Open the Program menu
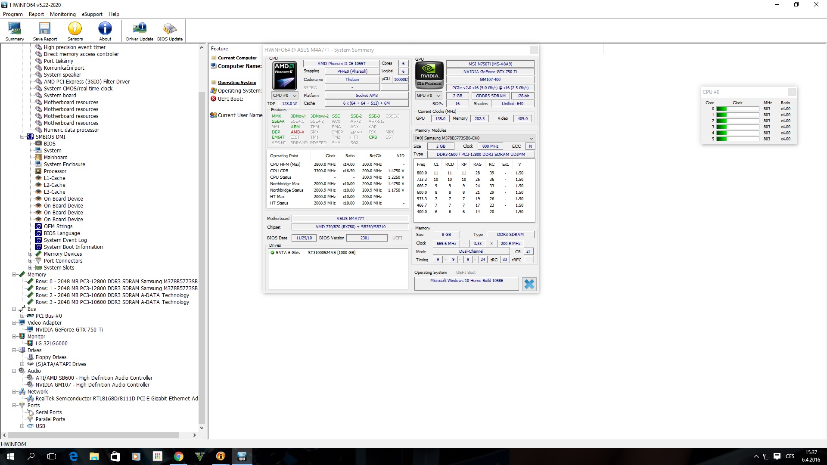 [13, 14]
